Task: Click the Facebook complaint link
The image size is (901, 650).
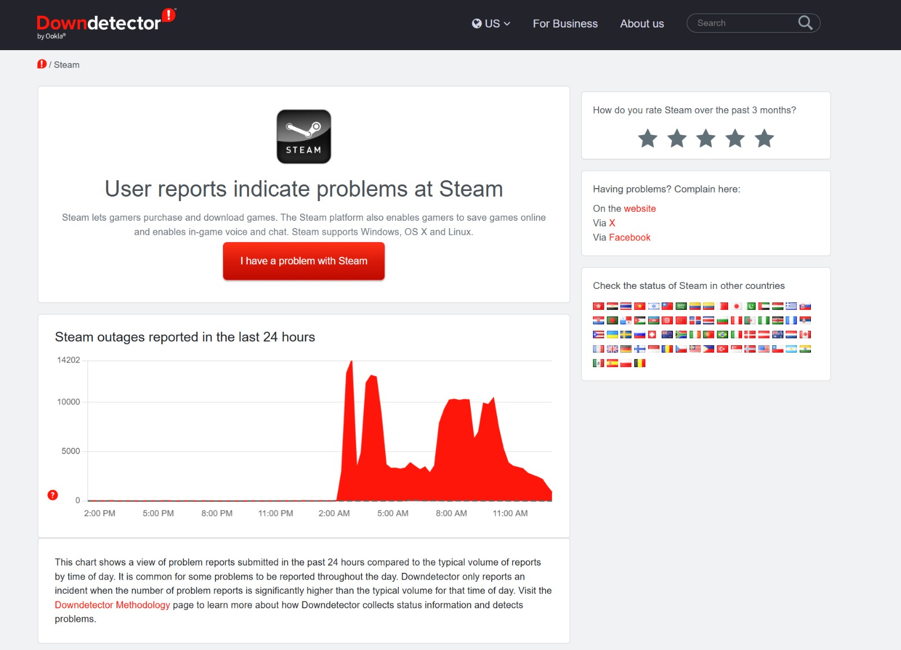Action: 629,238
